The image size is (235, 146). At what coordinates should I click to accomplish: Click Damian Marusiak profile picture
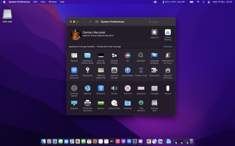(x=76, y=35)
